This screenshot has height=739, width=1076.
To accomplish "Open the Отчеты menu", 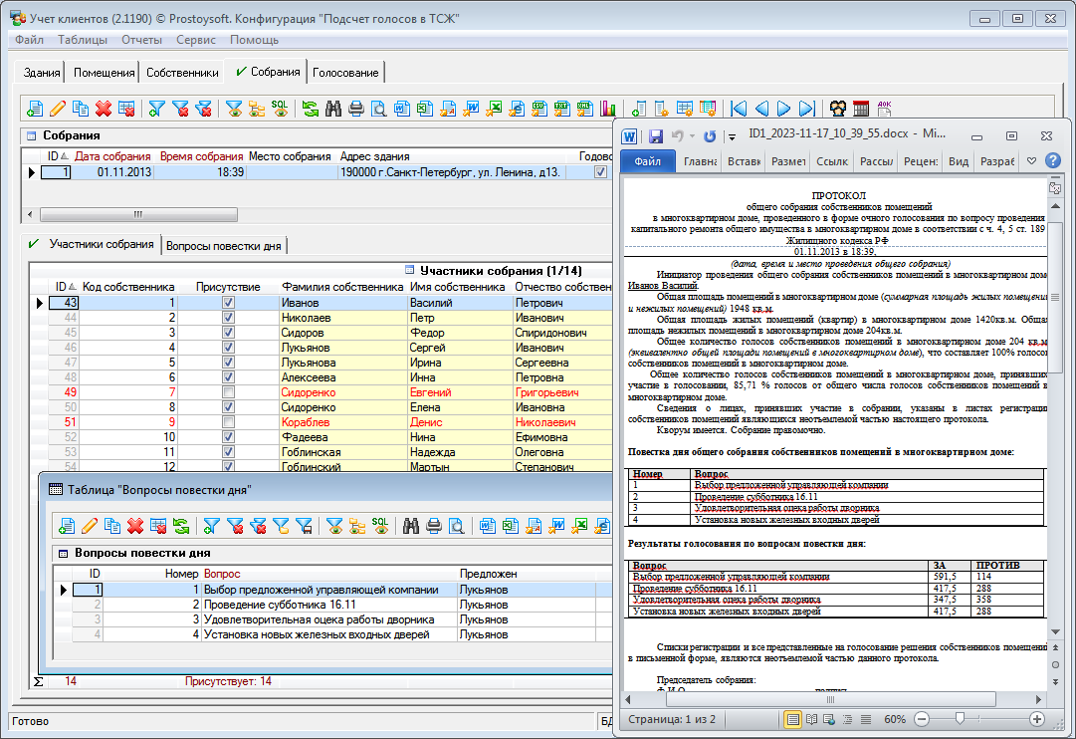I will coord(141,40).
